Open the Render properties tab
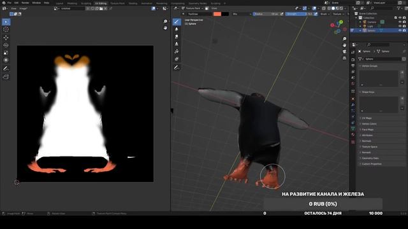The image size is (408, 229). click(353, 60)
